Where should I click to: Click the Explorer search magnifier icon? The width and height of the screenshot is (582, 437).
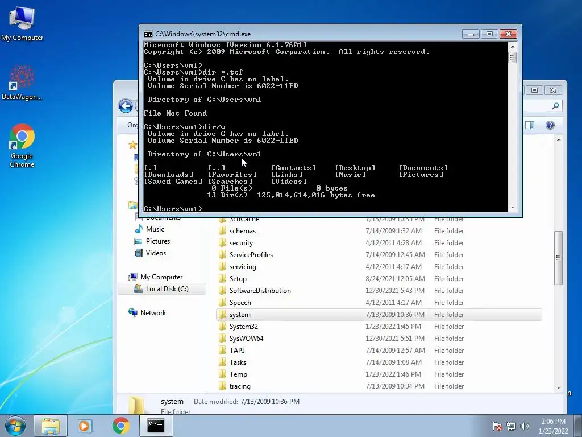(x=555, y=106)
